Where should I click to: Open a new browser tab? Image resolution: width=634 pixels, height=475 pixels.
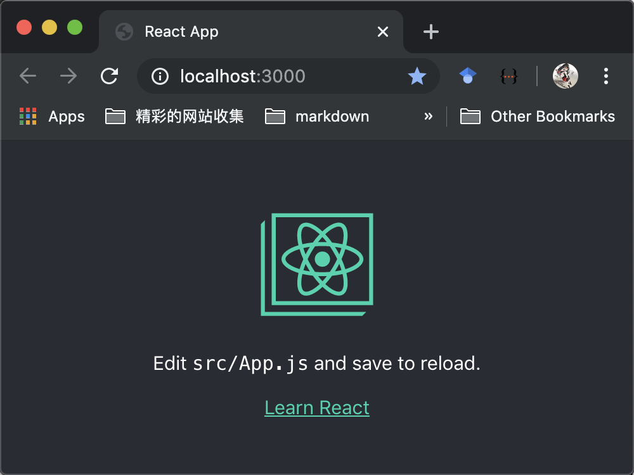[x=431, y=32]
